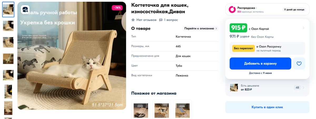Click 'Добавить в корзину' button
Screen dimensions: 316x119
[260, 63]
